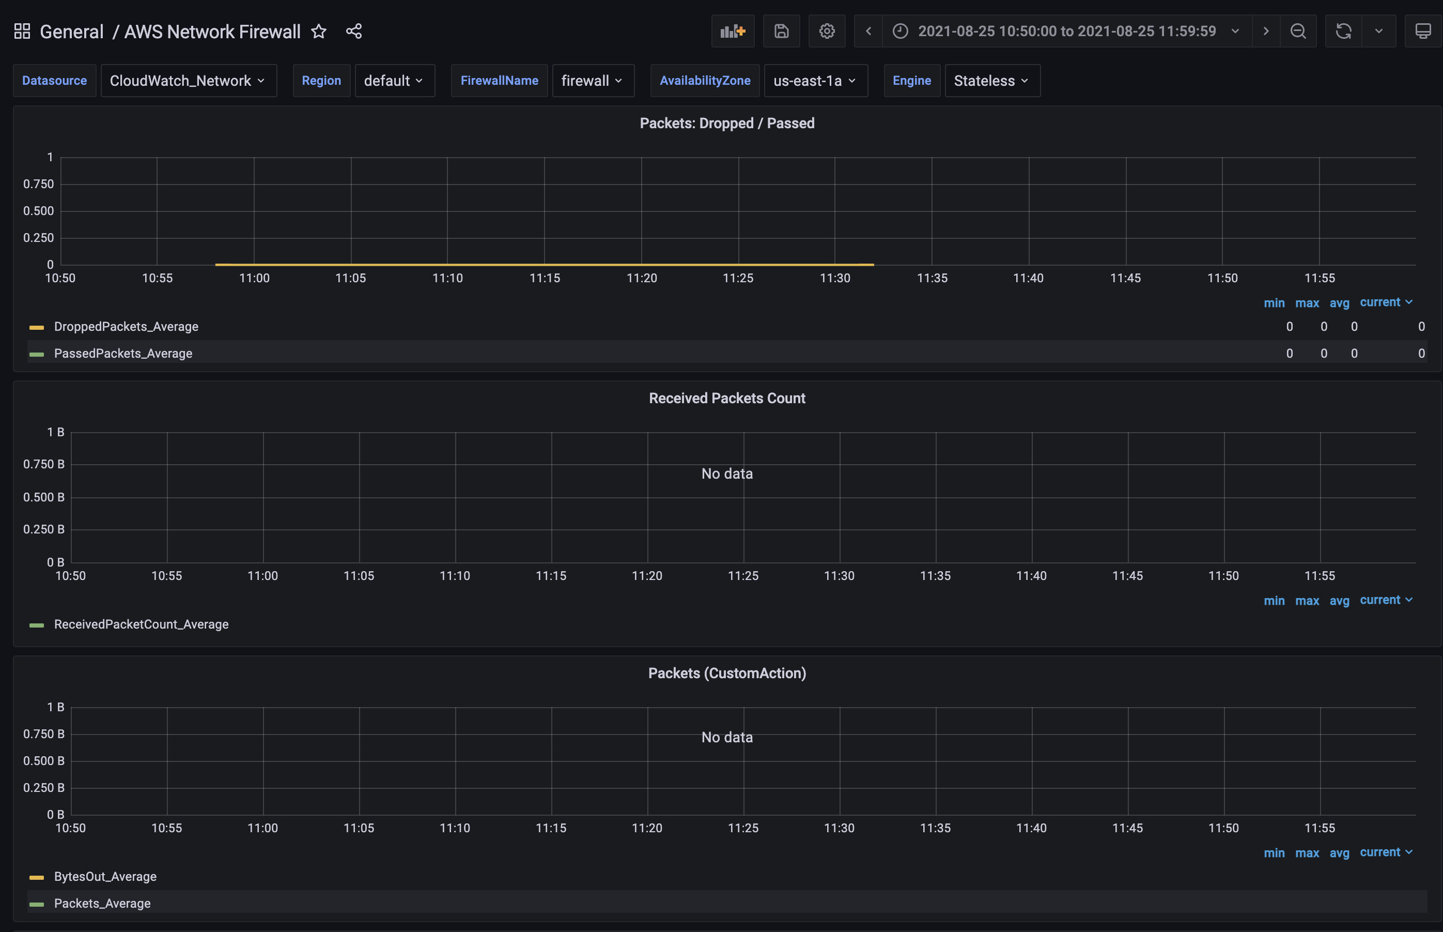
Task: Zoom out the time range
Action: [1298, 31]
